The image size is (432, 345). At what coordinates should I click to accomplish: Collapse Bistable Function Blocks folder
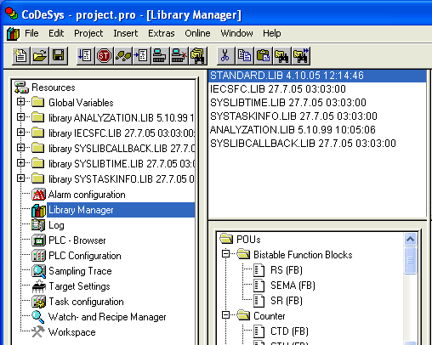225,254
